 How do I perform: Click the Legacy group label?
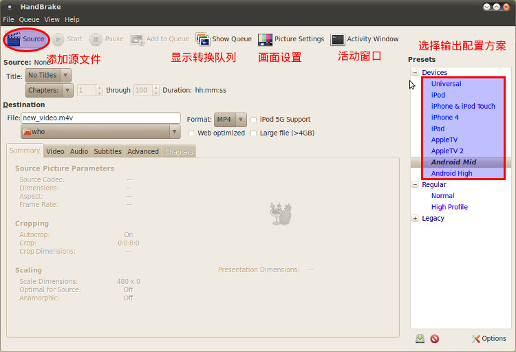433,219
